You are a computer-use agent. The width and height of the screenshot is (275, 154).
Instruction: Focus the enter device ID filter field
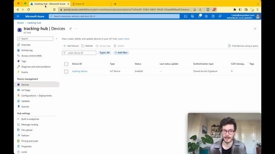[79, 53]
